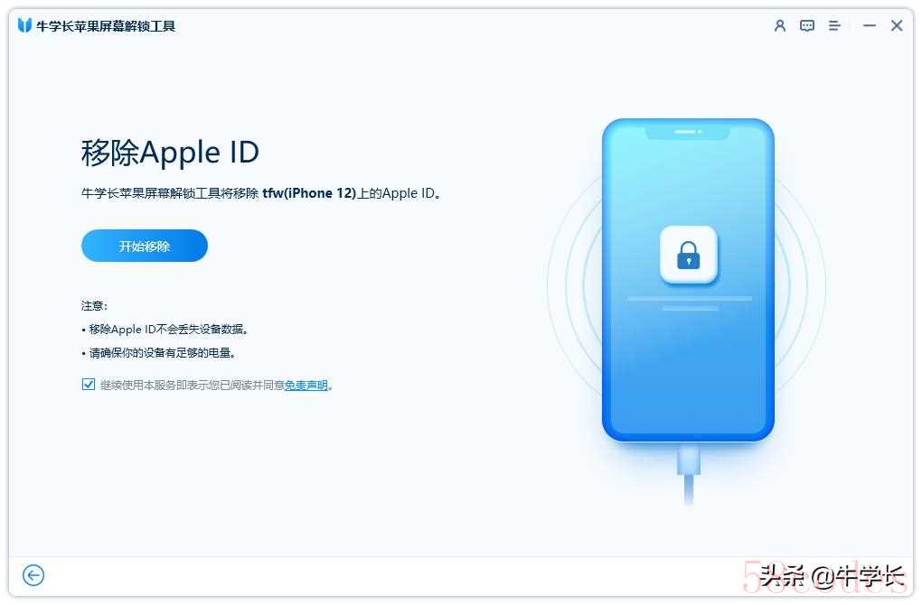Open the feedback message bubble icon
Viewport: 922px width, 605px height.
(x=806, y=26)
